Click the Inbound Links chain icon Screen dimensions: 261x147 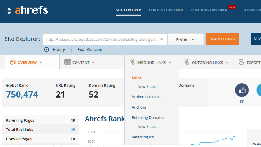(x=132, y=62)
